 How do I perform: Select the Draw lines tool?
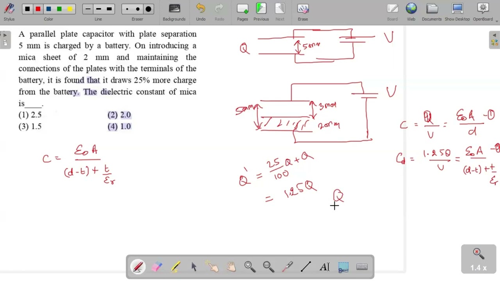(306, 267)
